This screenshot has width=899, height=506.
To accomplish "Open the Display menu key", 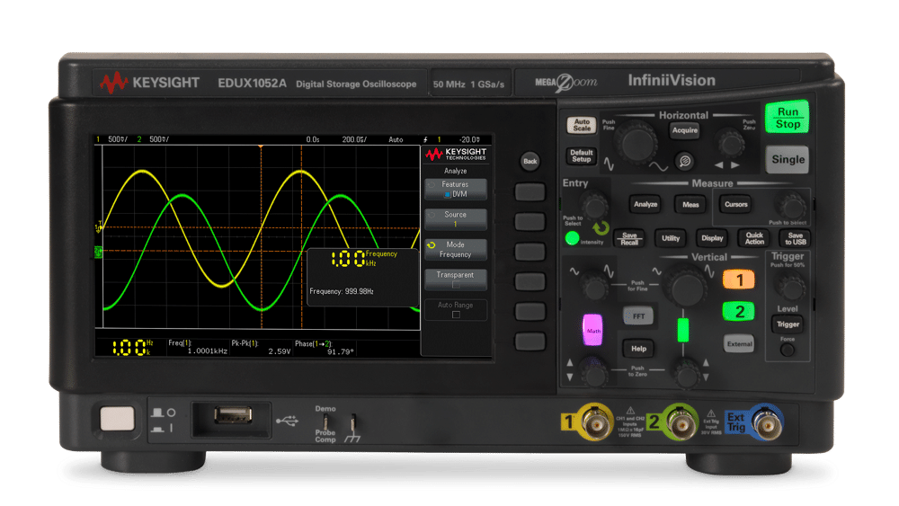I will tap(712, 238).
